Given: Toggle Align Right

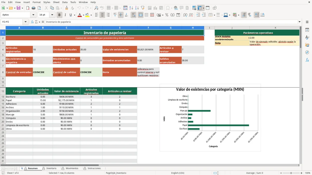Looking at the screenshot, I should tap(108, 15).
